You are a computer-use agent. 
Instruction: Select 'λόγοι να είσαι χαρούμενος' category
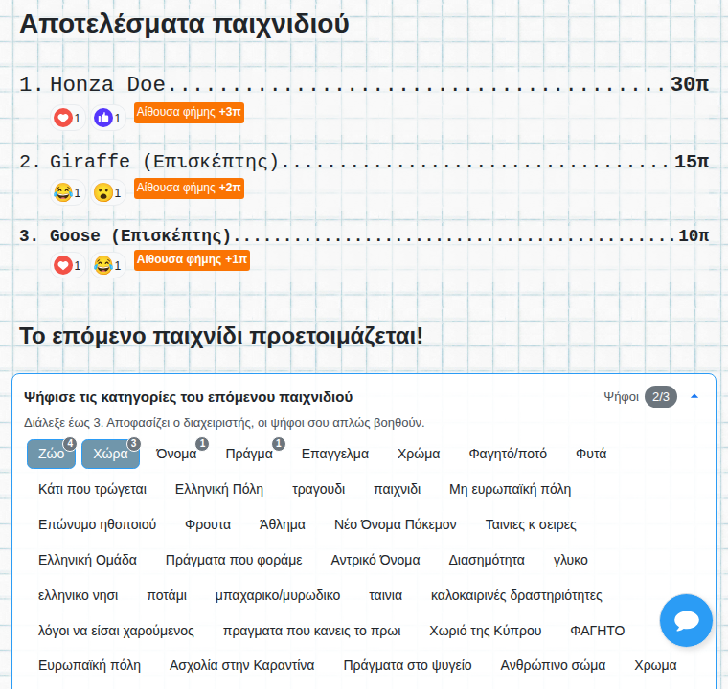click(x=116, y=631)
